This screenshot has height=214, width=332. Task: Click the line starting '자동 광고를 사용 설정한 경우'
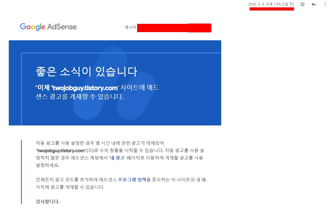[x=100, y=143]
